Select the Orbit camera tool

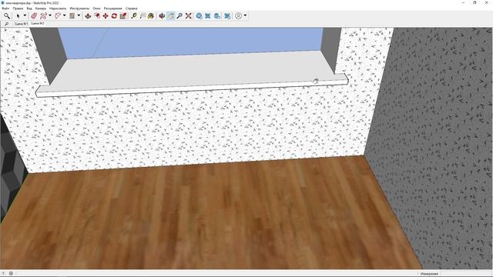pyautogui.click(x=162, y=15)
